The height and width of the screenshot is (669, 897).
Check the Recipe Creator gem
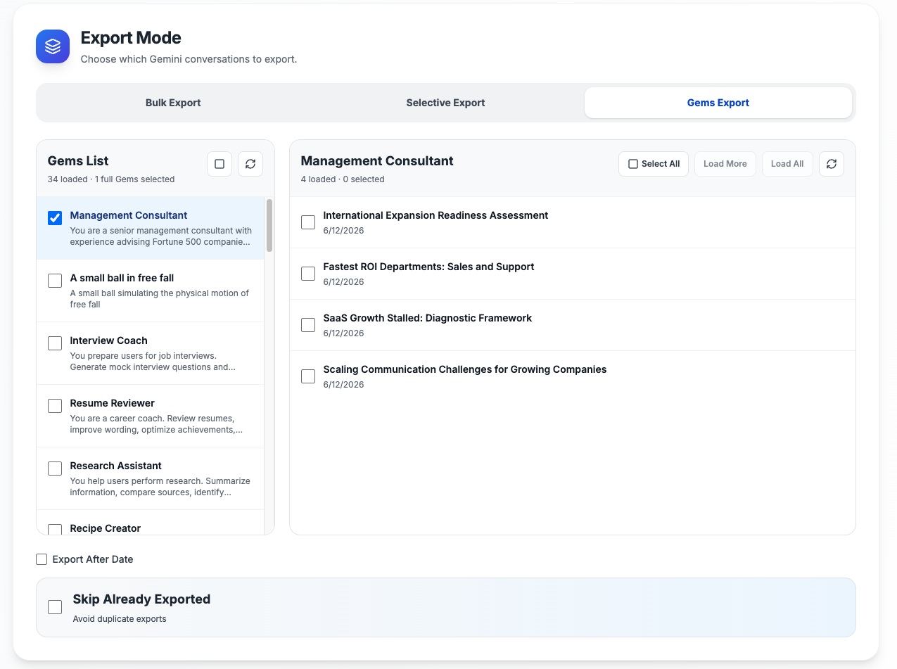(55, 530)
